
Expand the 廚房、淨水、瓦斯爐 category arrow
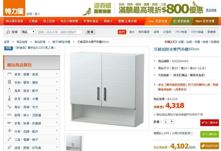(x=57, y=114)
